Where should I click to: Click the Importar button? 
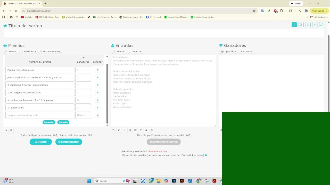[x=135, y=51]
